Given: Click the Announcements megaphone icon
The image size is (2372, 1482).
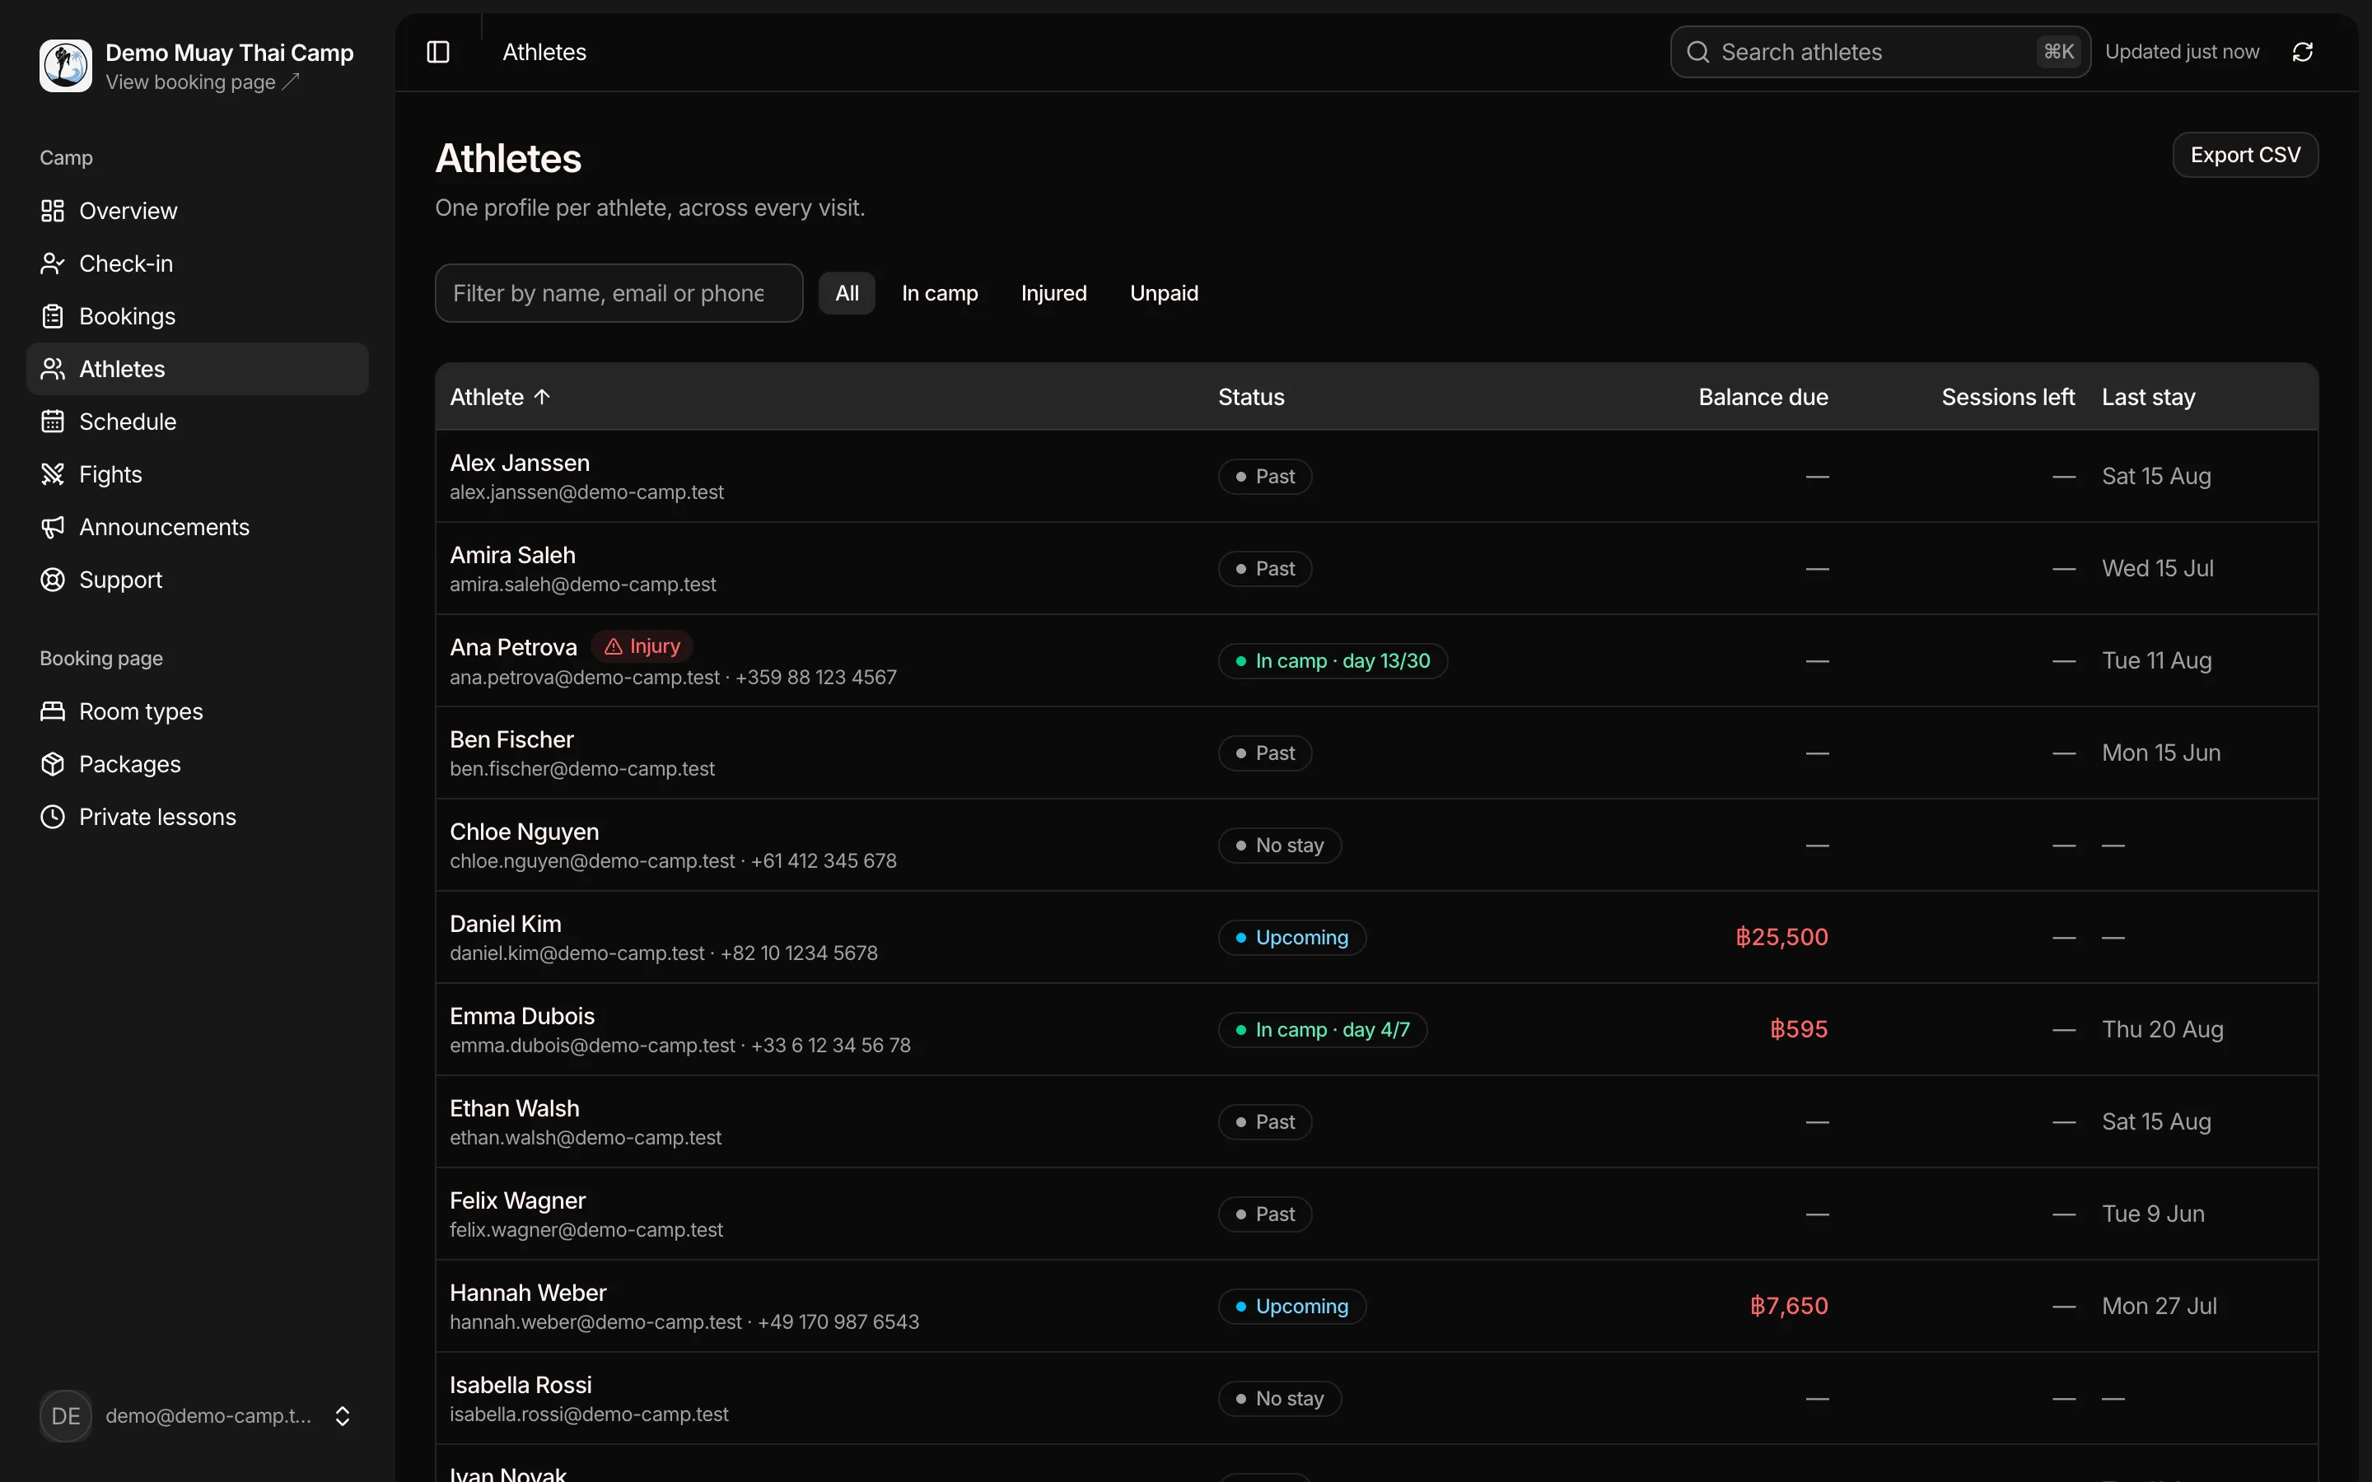Looking at the screenshot, I should (x=53, y=527).
